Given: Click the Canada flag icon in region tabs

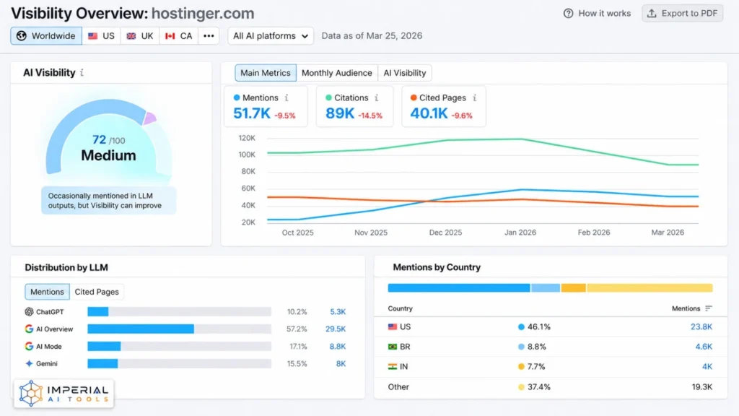Looking at the screenshot, I should (170, 36).
